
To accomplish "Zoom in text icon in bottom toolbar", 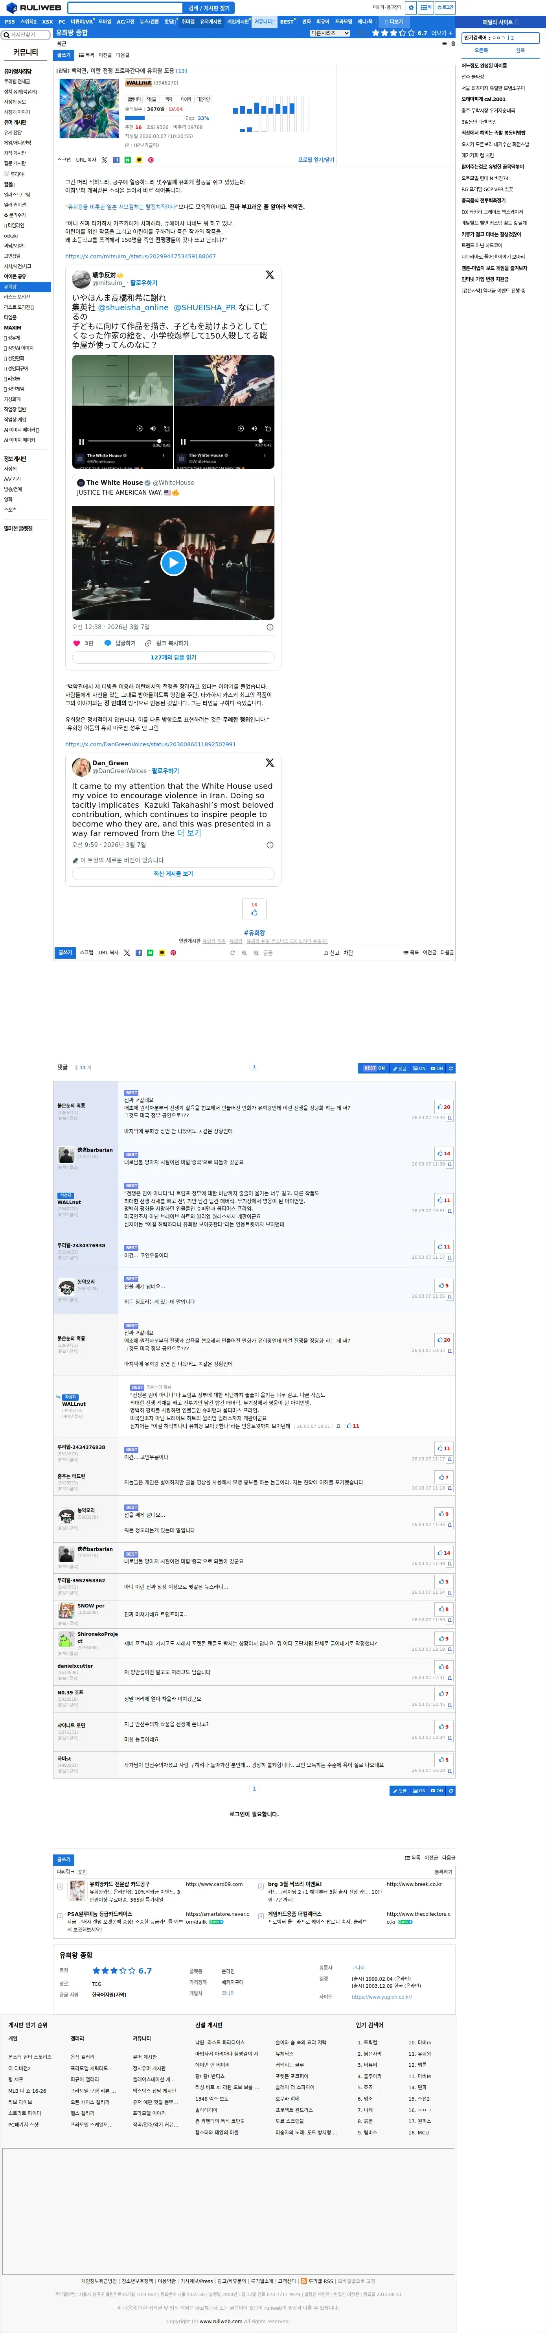I will click(x=245, y=953).
